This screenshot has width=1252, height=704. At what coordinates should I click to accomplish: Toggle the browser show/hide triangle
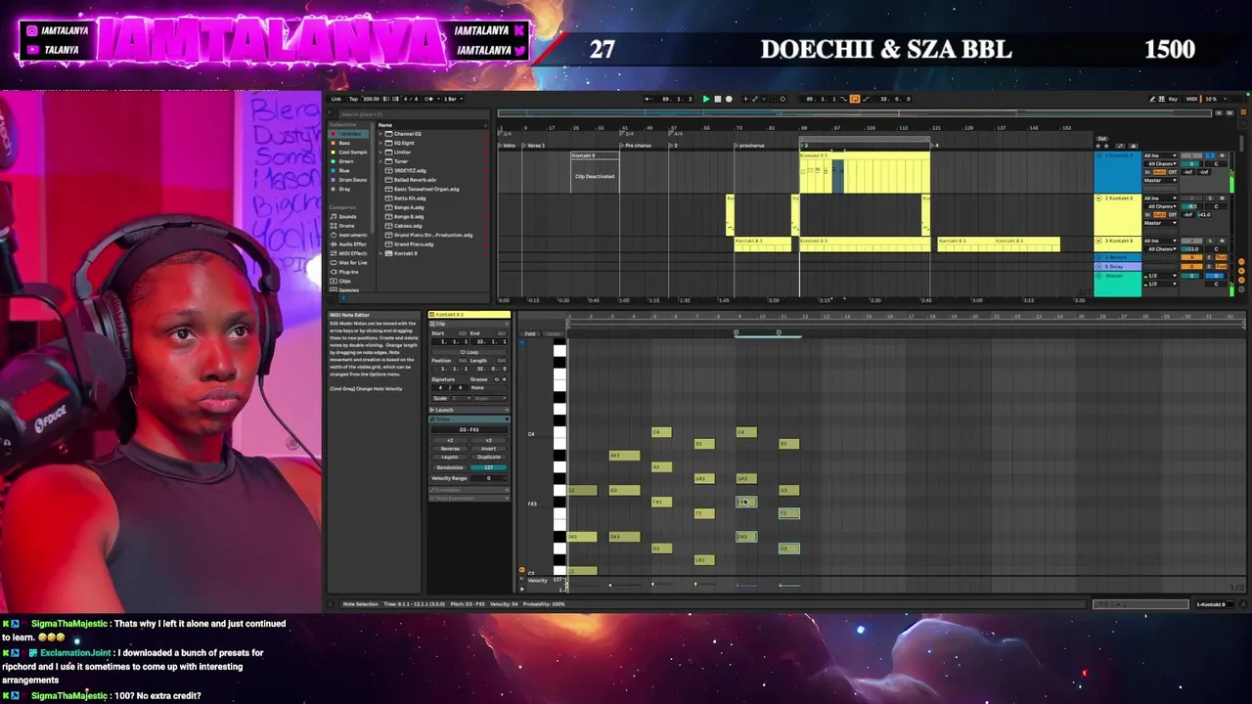(x=331, y=112)
